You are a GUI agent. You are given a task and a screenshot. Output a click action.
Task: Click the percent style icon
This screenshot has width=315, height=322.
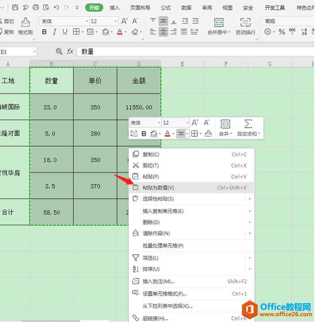(x=282, y=32)
